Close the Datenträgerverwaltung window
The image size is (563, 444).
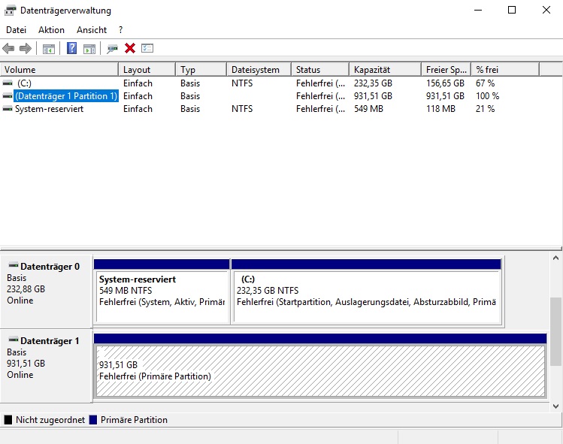546,10
